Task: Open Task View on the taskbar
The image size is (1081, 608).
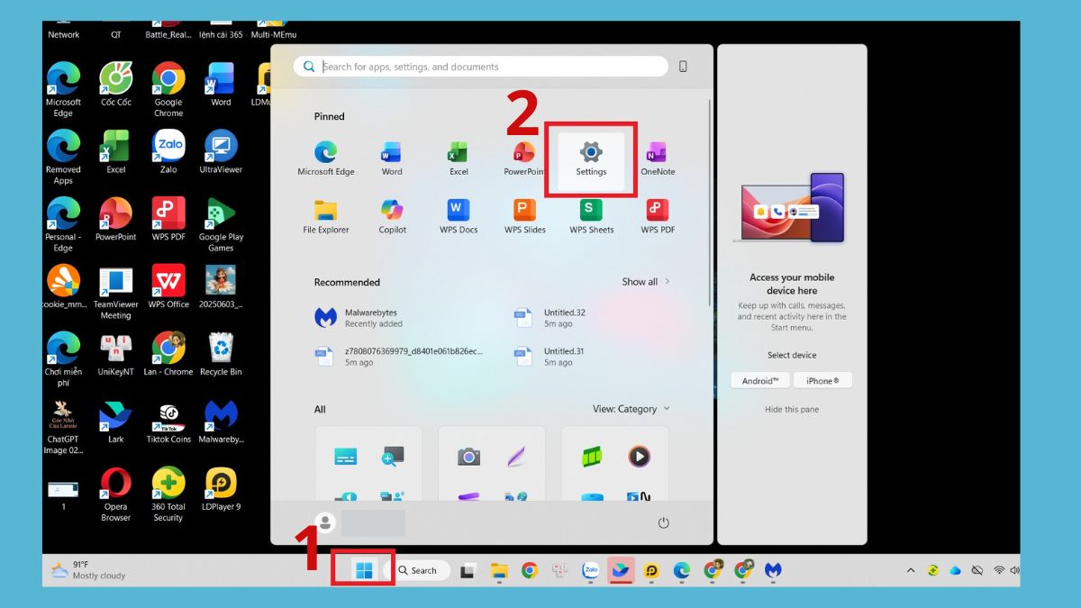Action: [468, 570]
